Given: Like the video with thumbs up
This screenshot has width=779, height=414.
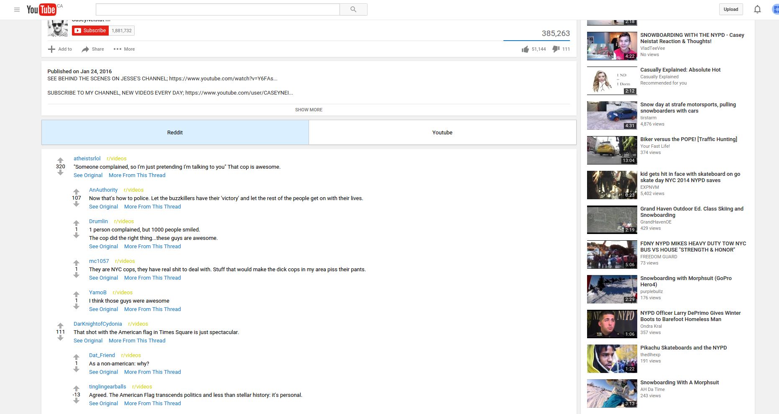Looking at the screenshot, I should [x=525, y=49].
